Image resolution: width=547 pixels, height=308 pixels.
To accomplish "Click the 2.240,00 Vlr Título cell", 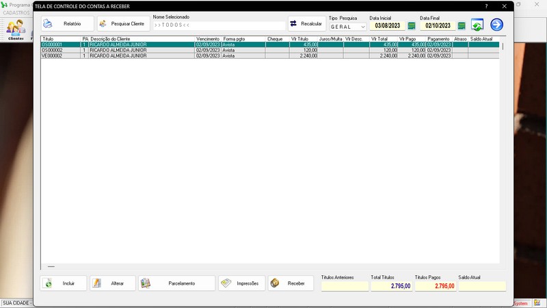I will coord(304,56).
